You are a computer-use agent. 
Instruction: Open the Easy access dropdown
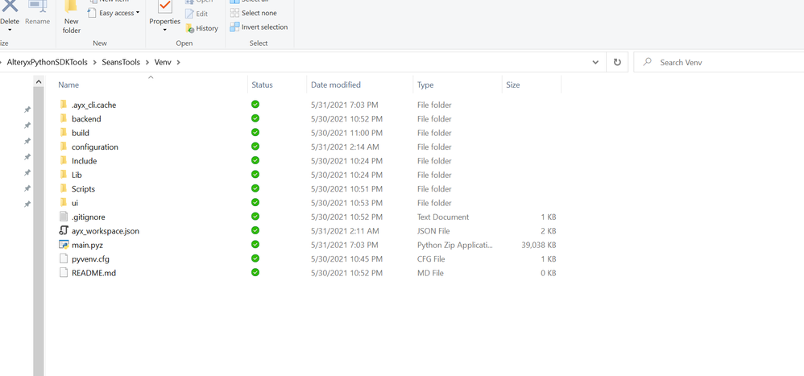(114, 13)
